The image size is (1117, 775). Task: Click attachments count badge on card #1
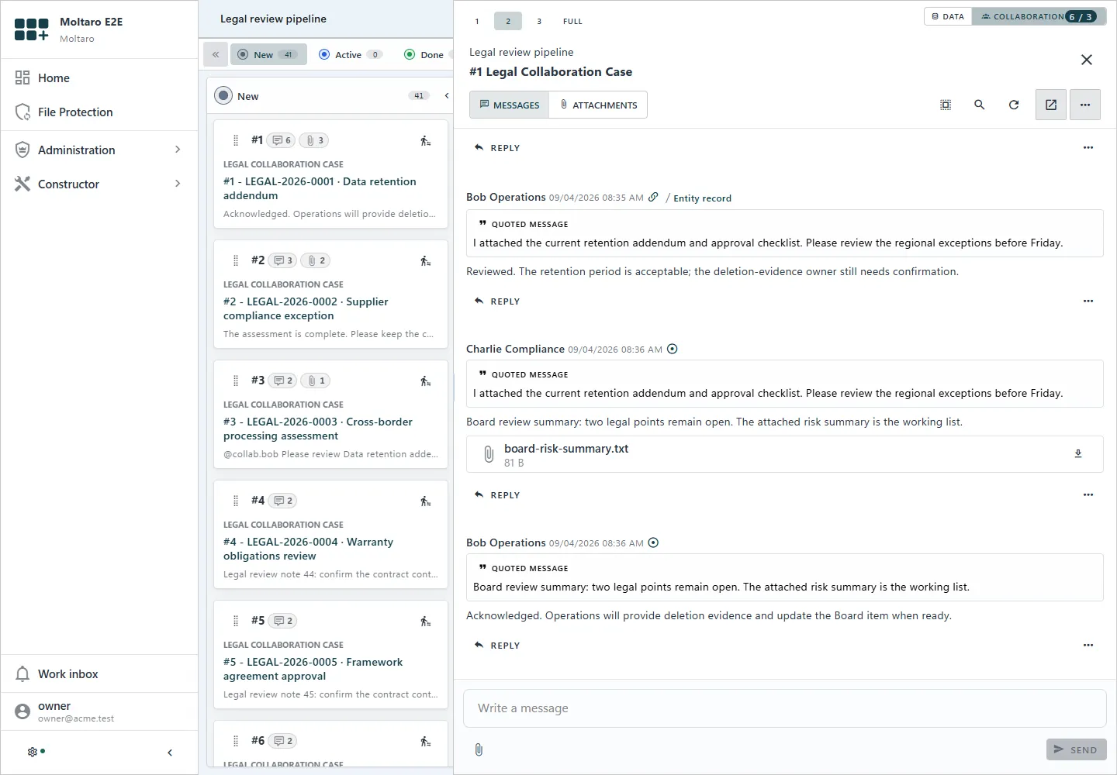[314, 140]
